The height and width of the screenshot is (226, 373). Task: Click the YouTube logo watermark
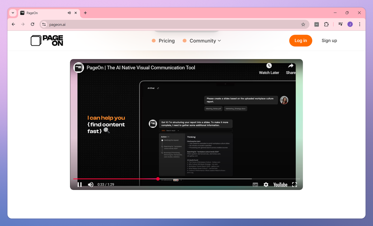coord(280,184)
